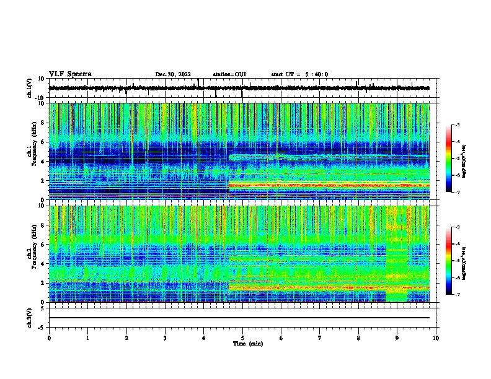
Task: Select the "Time (min)" axis title
Action: [248, 344]
